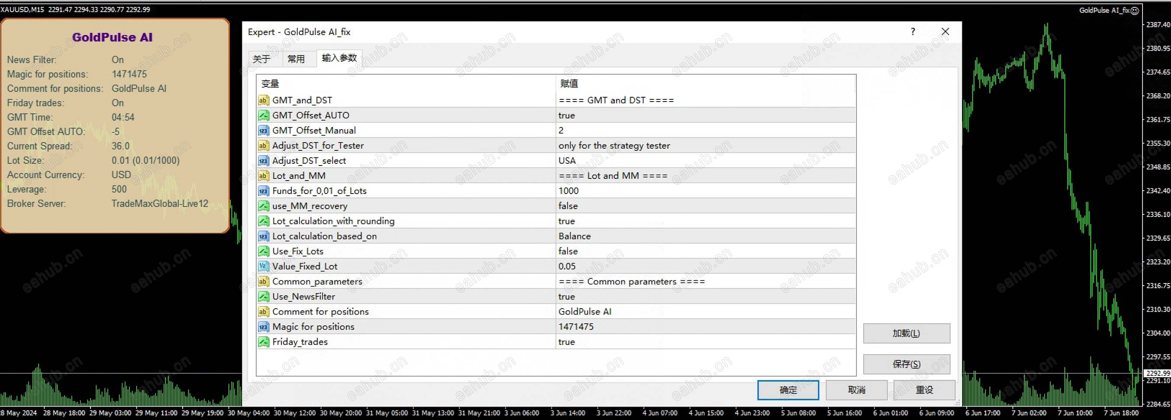This screenshot has width=1171, height=420.
Task: Click the Comment value GoldPulse AI in table
Action: click(585, 312)
